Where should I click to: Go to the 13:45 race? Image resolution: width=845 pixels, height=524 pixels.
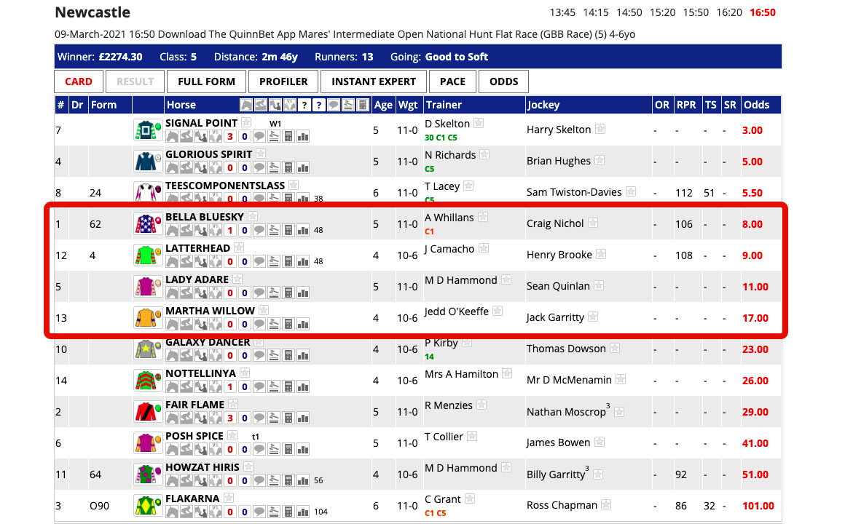pyautogui.click(x=562, y=12)
